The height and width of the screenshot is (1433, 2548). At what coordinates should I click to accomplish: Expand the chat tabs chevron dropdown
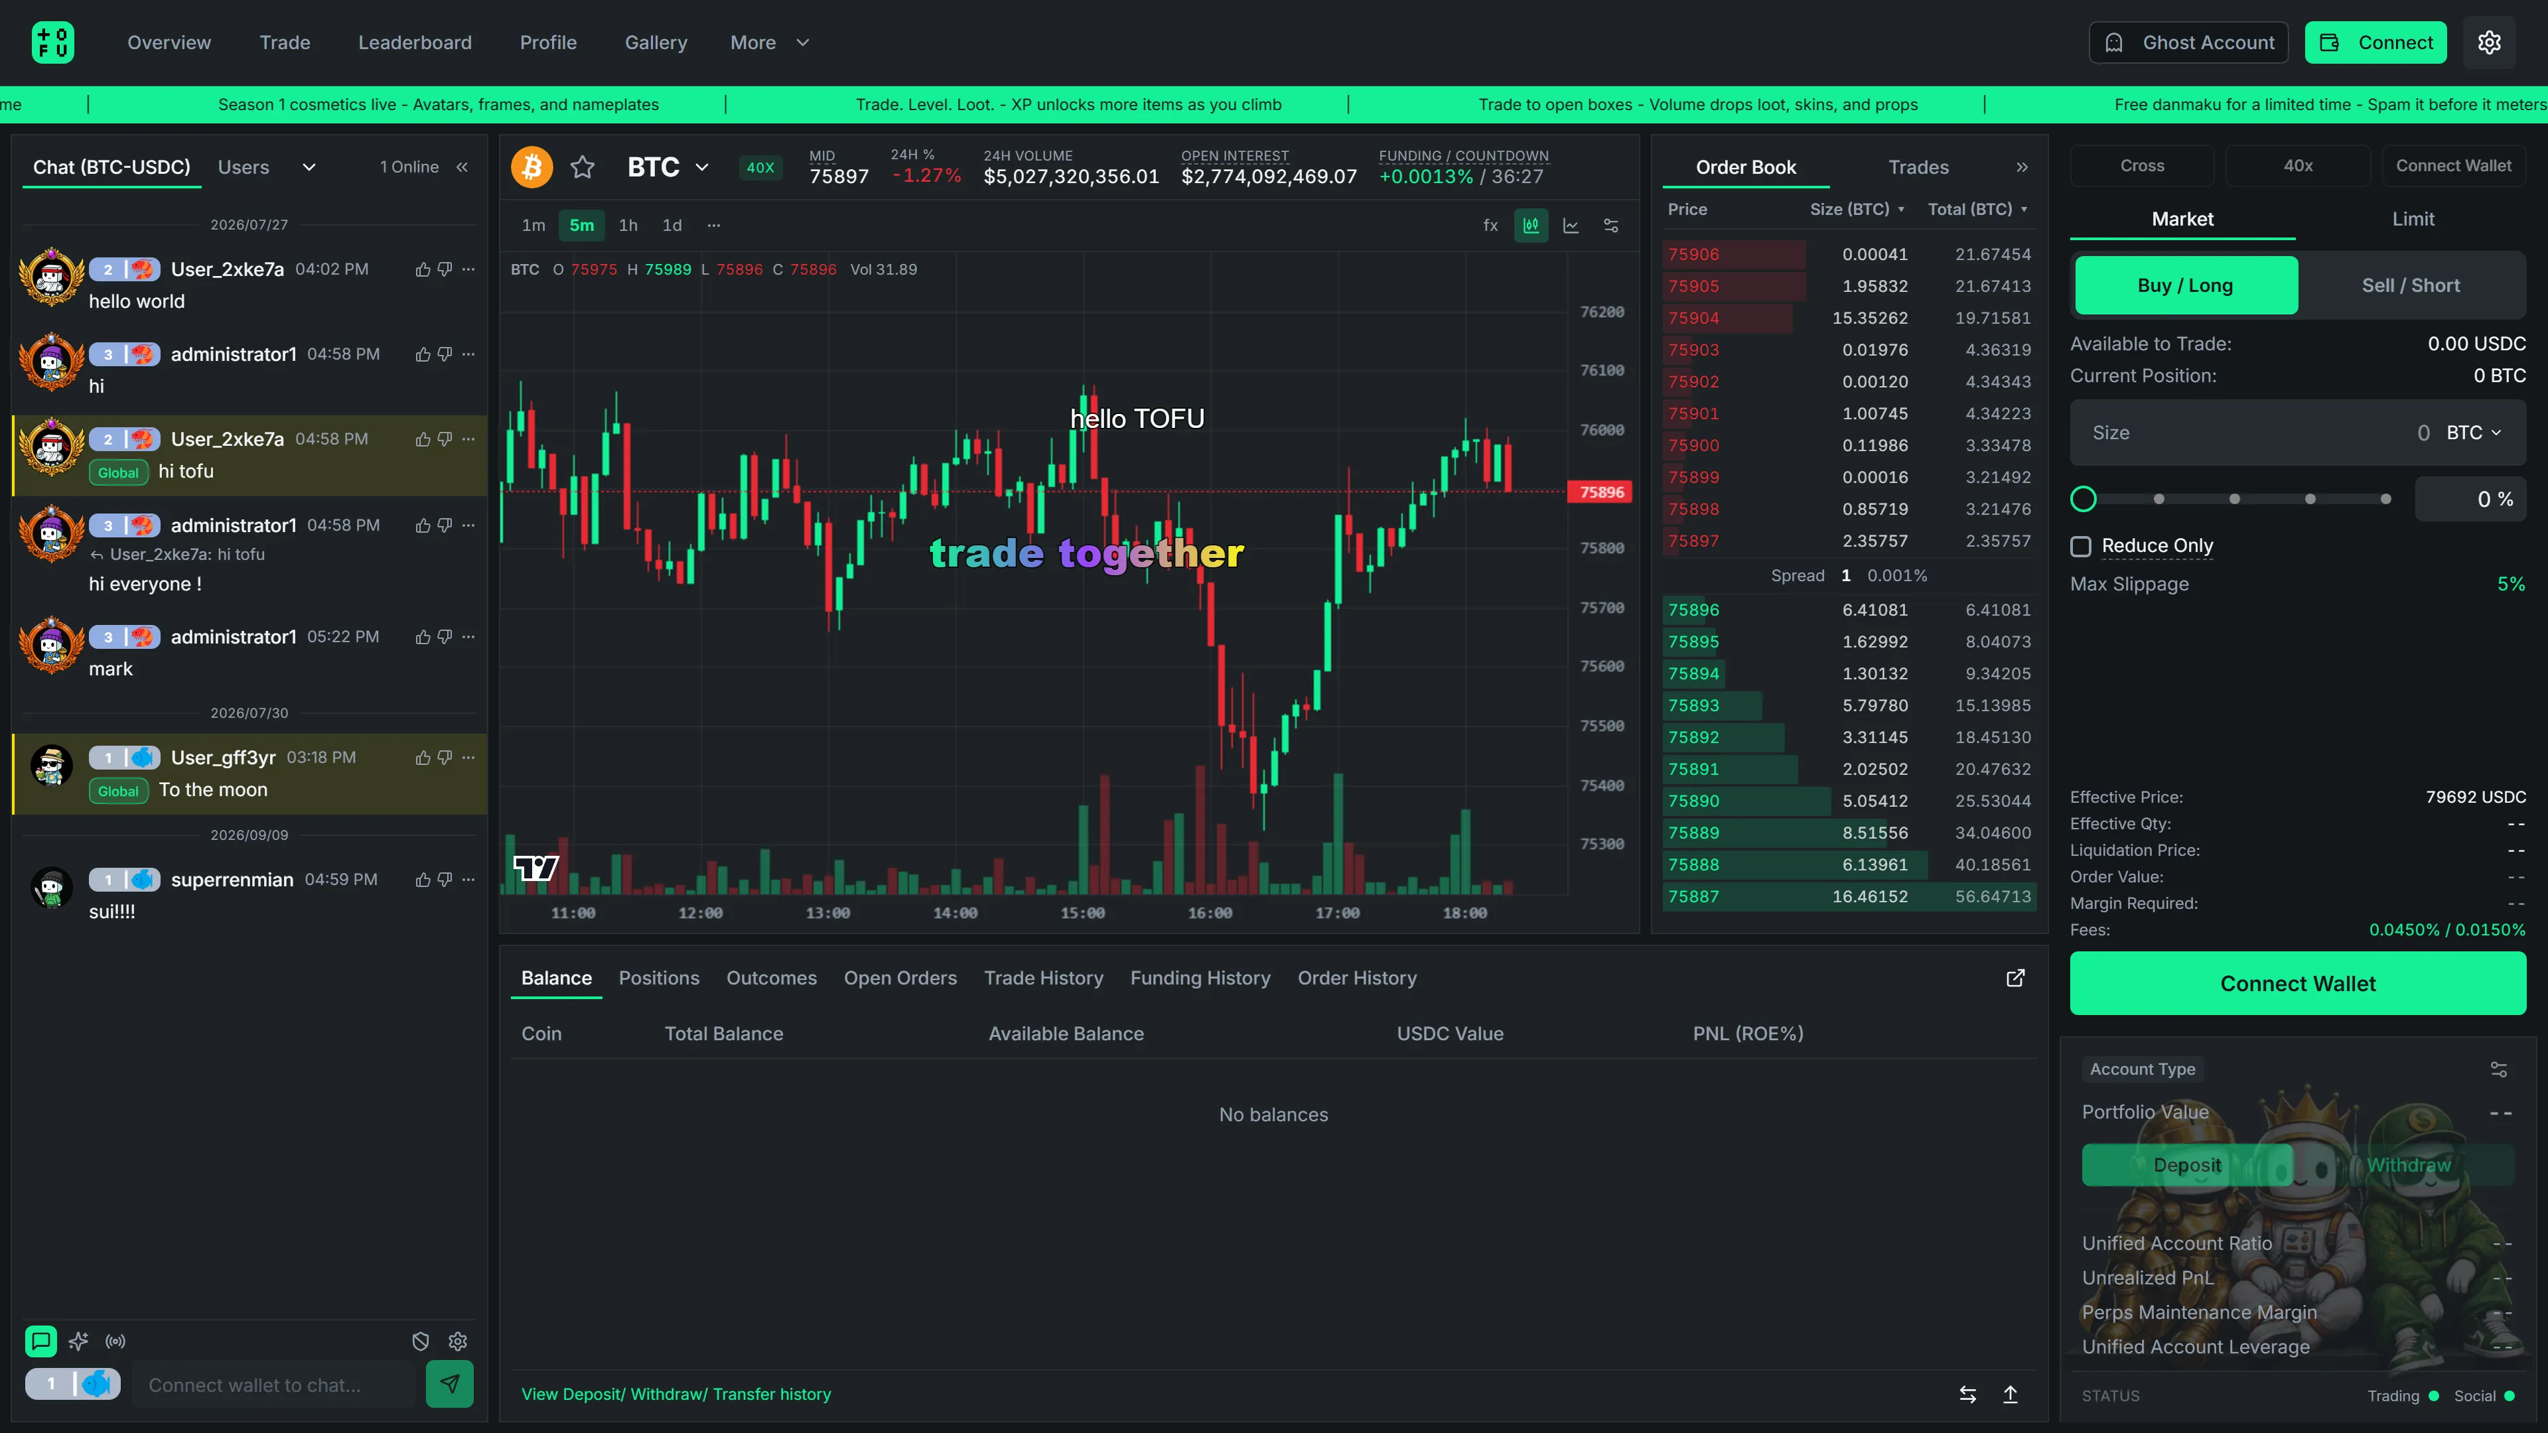click(x=309, y=167)
